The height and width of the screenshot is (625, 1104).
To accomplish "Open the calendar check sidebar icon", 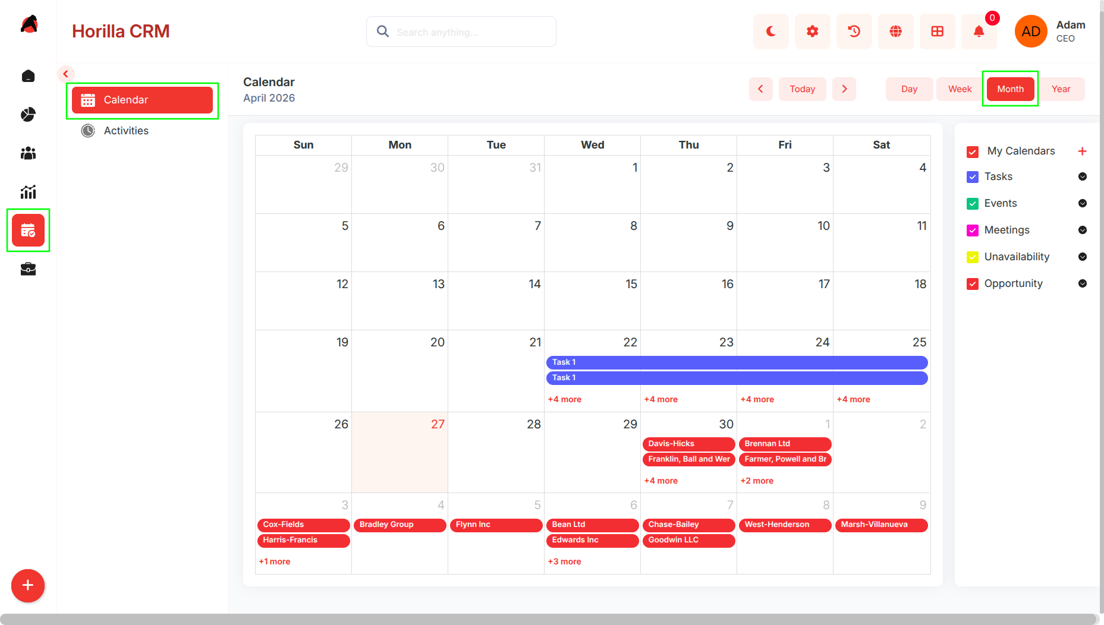I will click(28, 230).
